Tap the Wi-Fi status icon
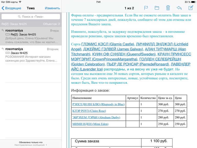Image resolution: width=197 pixels, height=148 pixels. 20,2
